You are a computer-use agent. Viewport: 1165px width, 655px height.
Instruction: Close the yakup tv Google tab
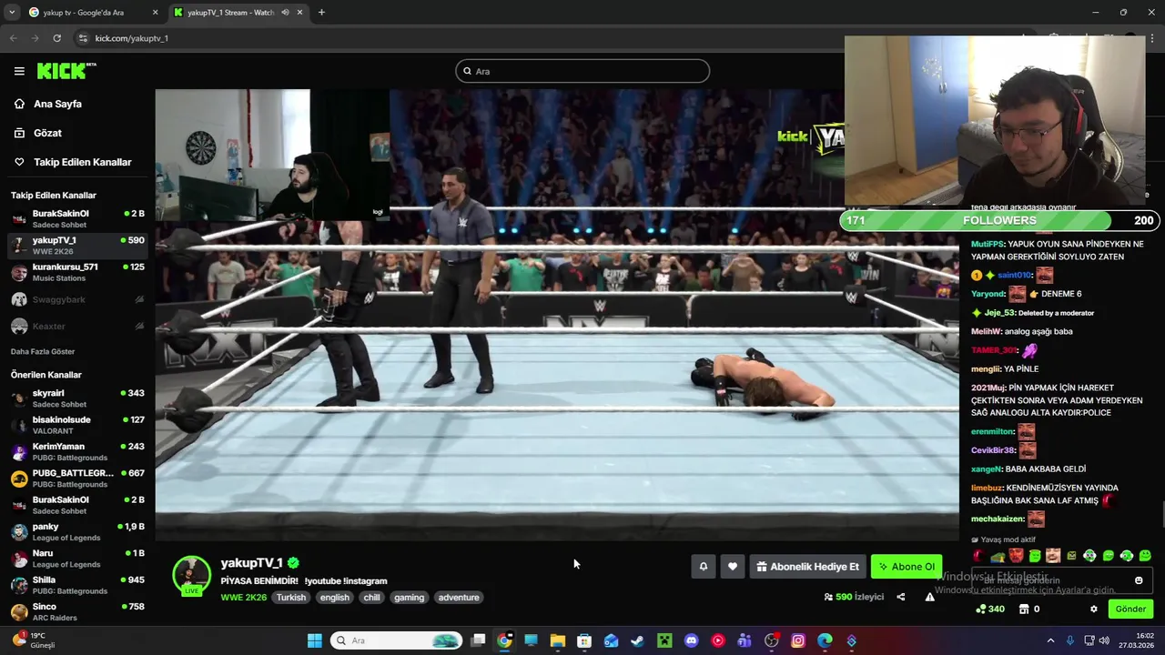pos(155,13)
